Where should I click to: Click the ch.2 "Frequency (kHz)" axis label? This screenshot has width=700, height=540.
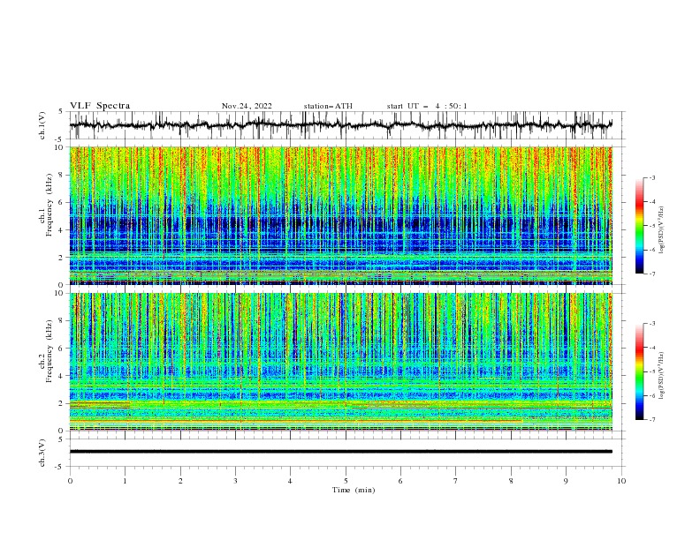click(x=49, y=351)
